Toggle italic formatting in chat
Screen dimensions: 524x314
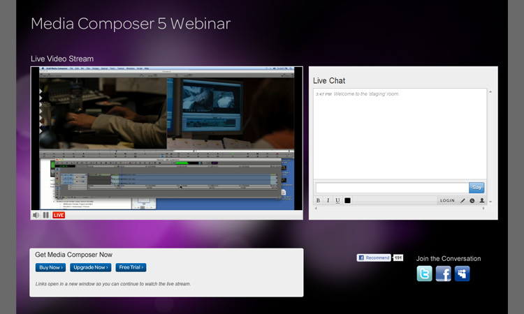coord(328,200)
